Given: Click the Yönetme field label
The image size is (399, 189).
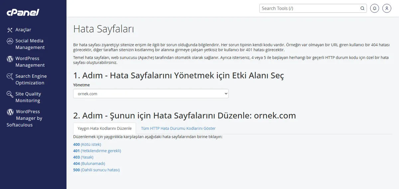Looking at the screenshot, I should click(81, 85).
